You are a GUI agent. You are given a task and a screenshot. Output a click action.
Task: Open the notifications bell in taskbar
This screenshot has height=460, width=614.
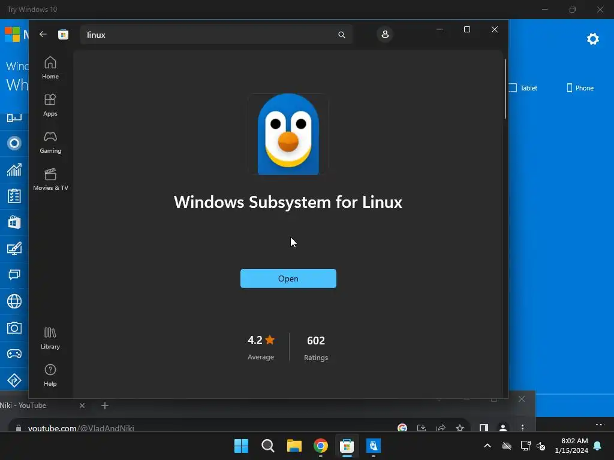pyautogui.click(x=598, y=446)
